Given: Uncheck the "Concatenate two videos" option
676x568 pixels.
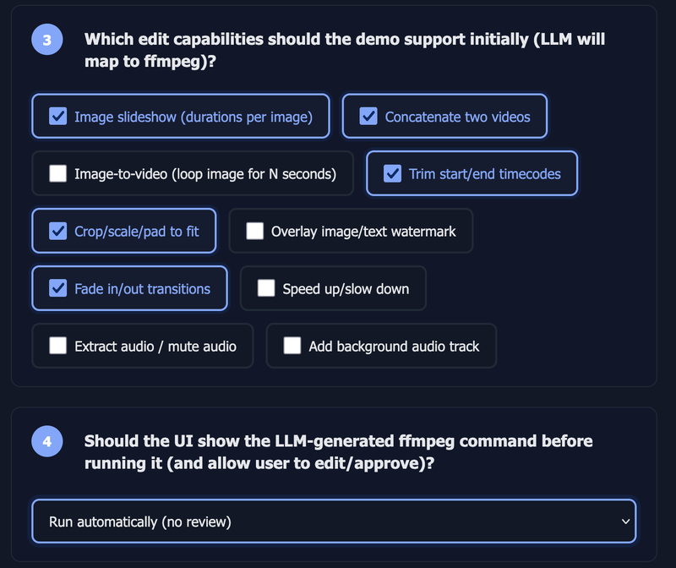Looking at the screenshot, I should (x=368, y=116).
